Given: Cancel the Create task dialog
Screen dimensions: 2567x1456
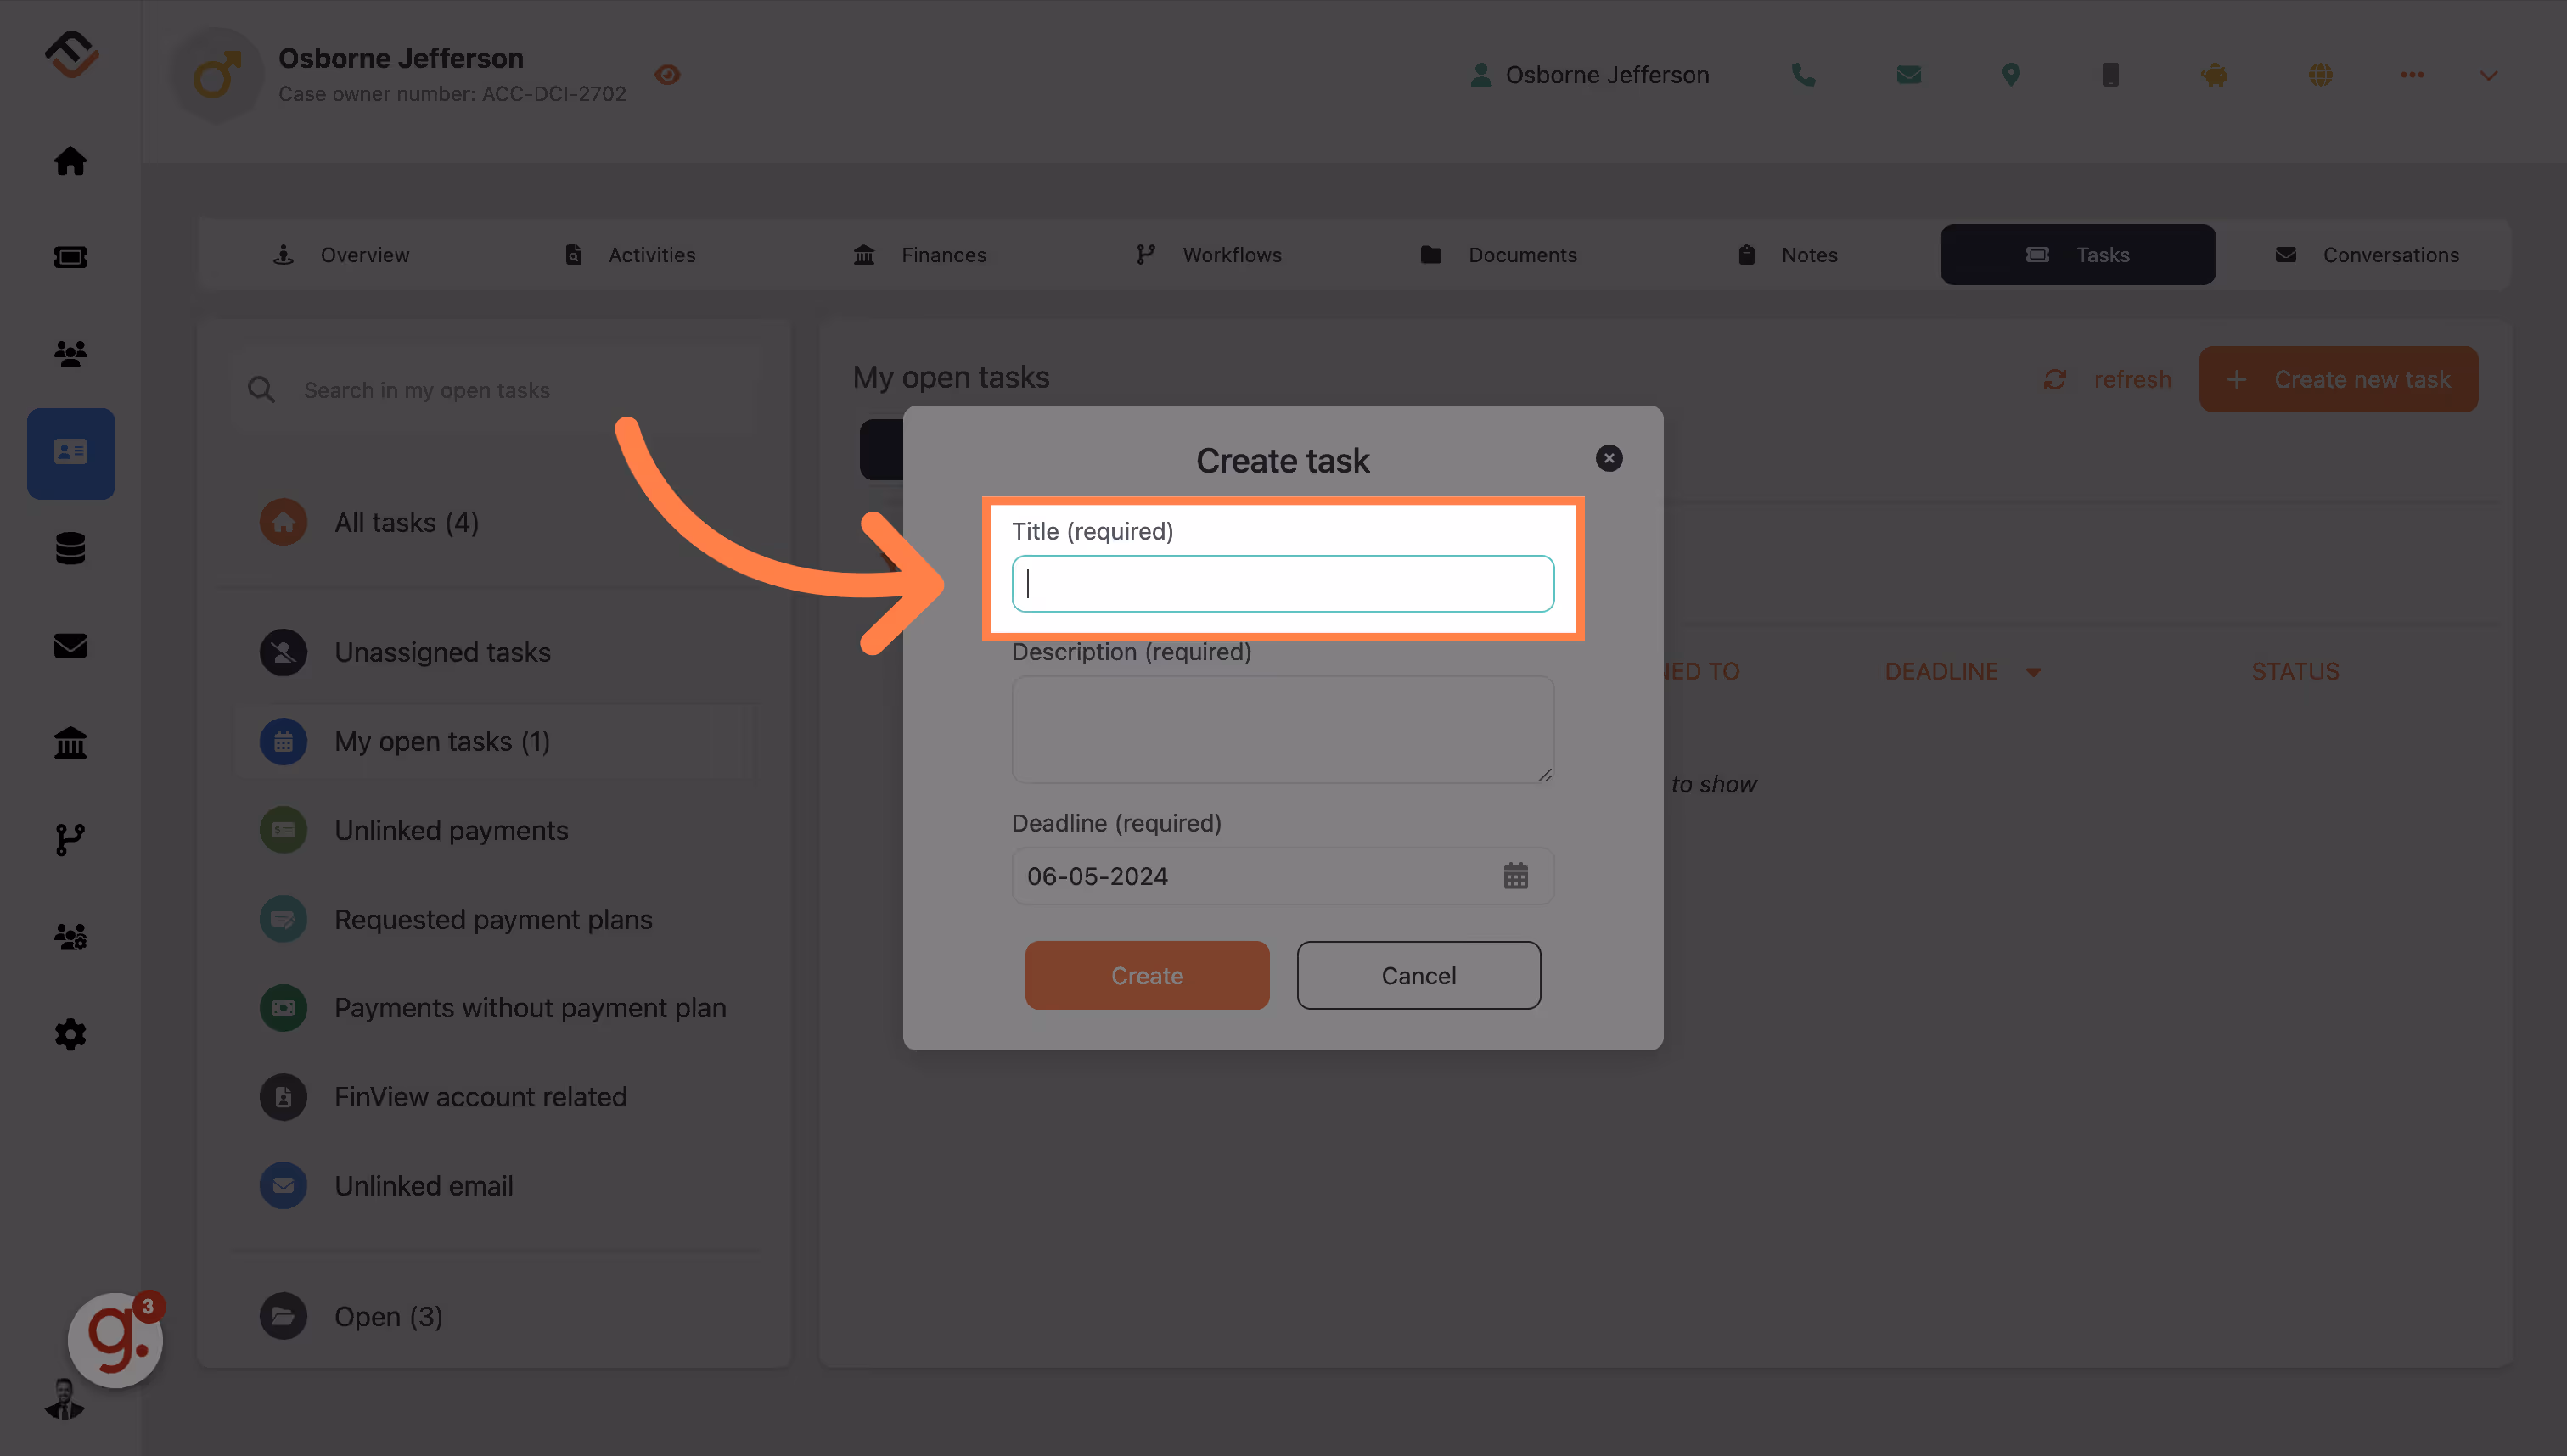Looking at the screenshot, I should (x=1418, y=975).
